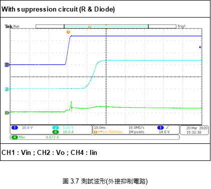Select the blue channel 1 badge showing 10.0 V
Viewport: 211px width, 189px height.
(15, 128)
